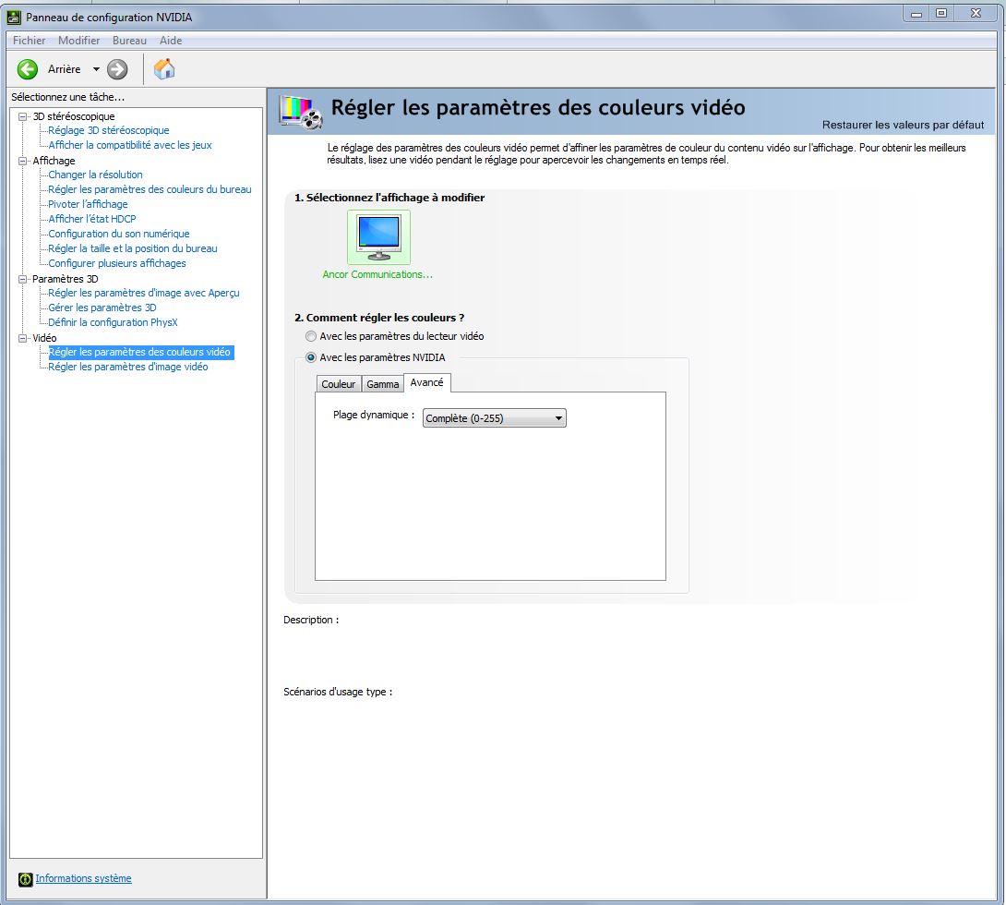
Task: Click the Paramètres 3D category label
Action: (66, 279)
